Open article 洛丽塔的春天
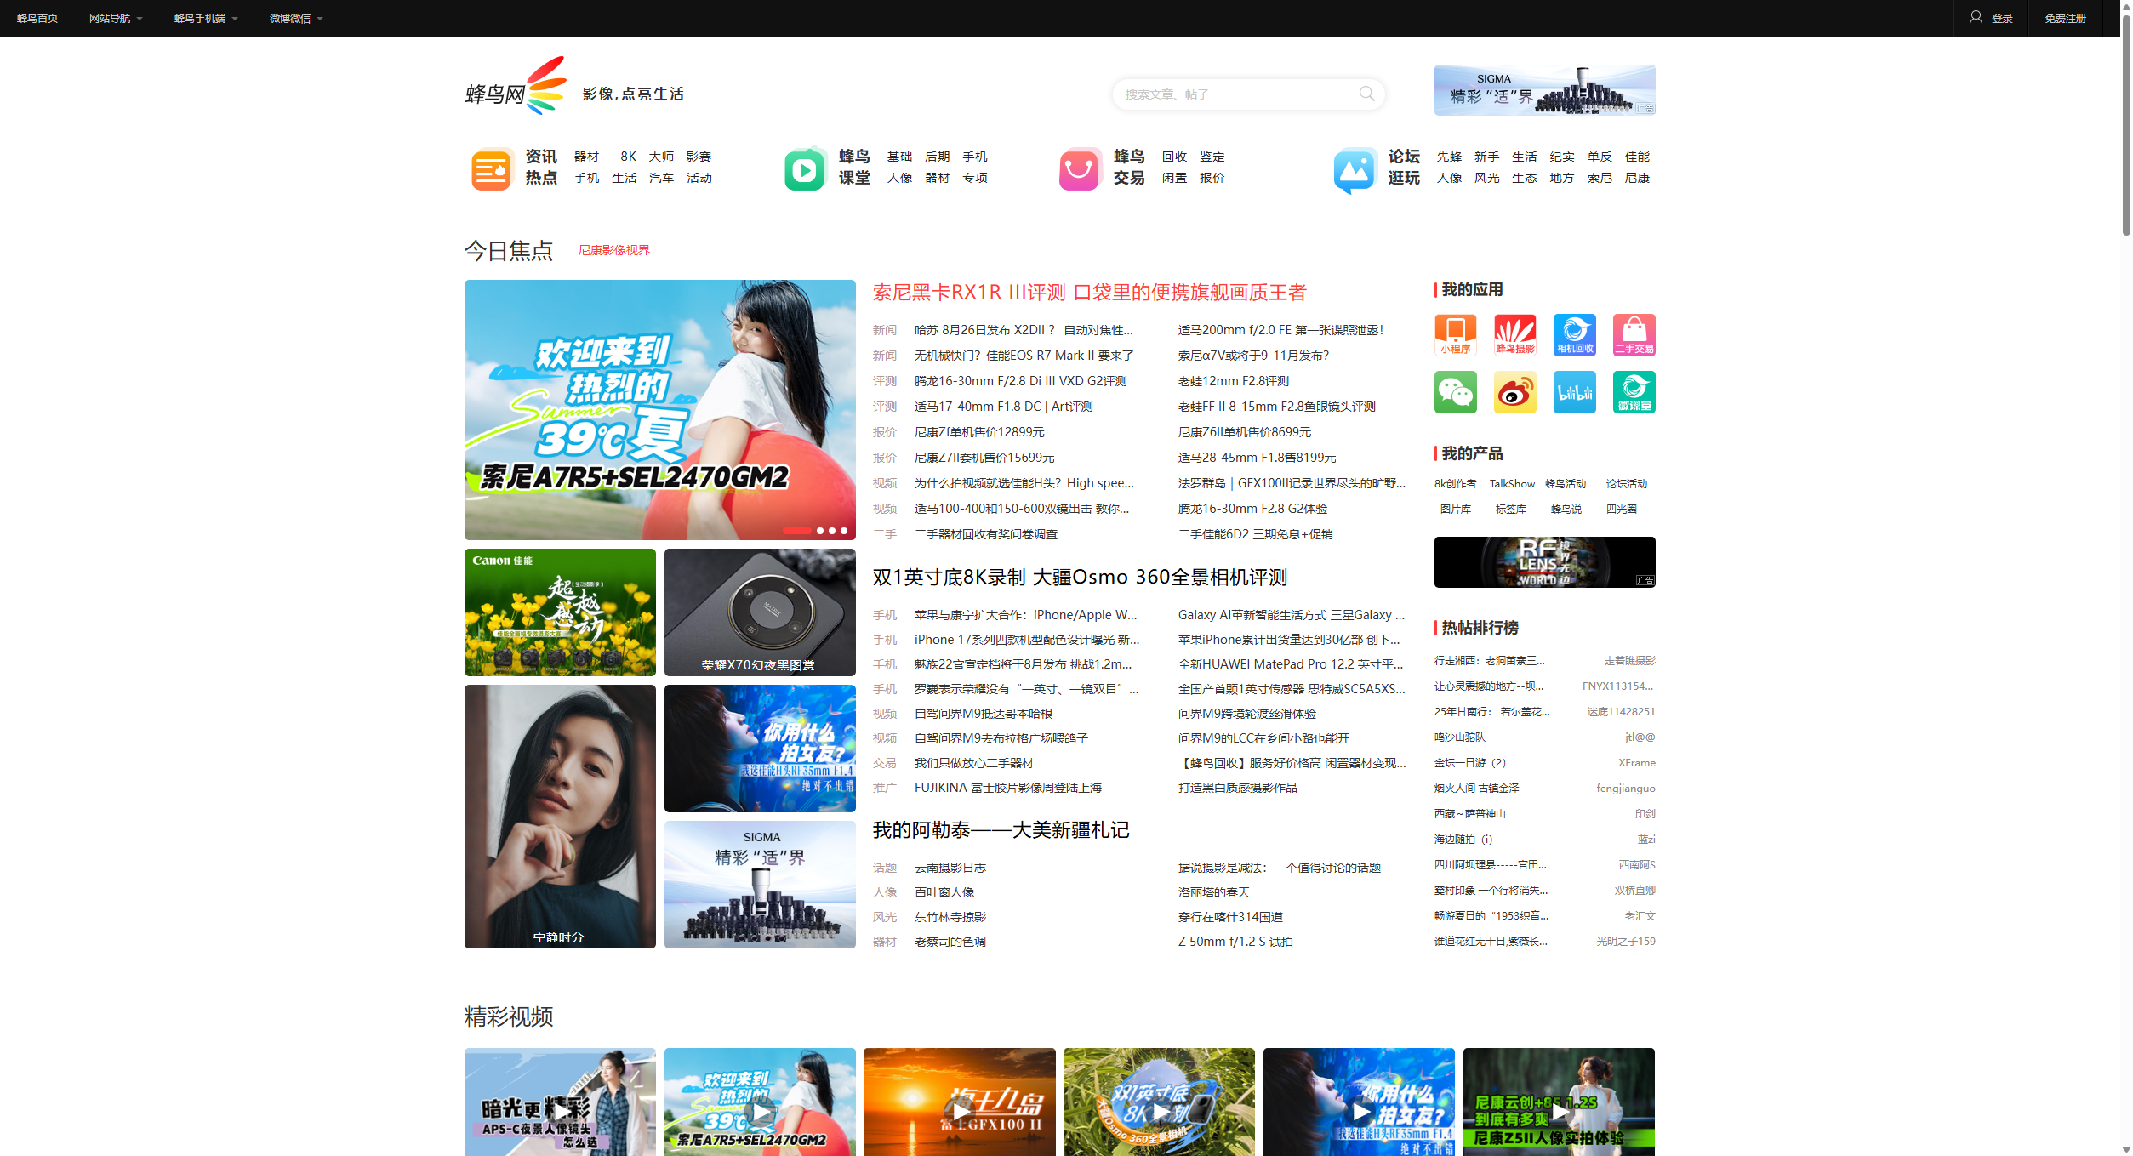Viewport: 2133px width, 1156px height. (1214, 892)
